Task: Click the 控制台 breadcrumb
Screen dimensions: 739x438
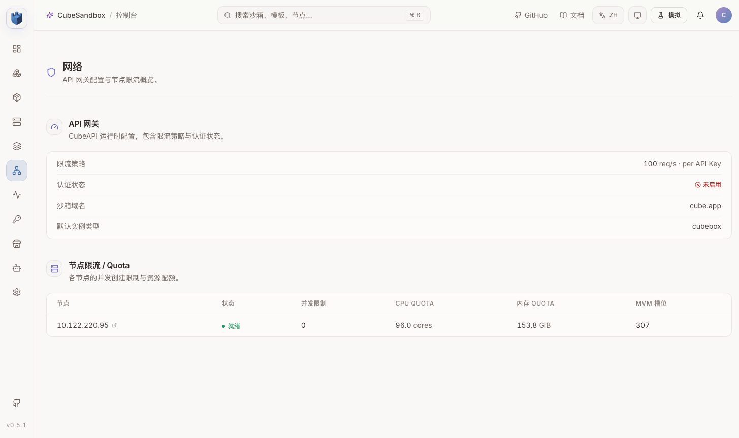Action: click(126, 15)
